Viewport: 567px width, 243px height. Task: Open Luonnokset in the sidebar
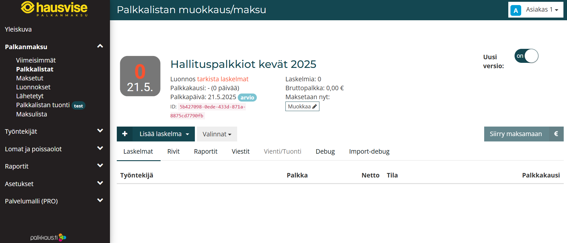33,87
